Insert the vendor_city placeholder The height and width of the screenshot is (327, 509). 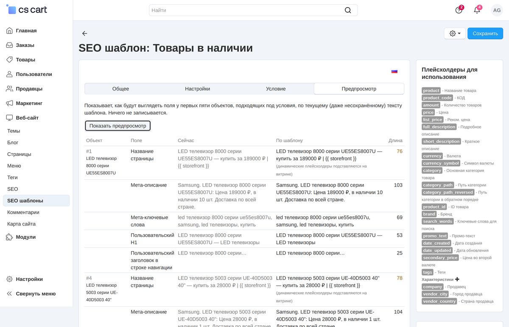(436, 294)
